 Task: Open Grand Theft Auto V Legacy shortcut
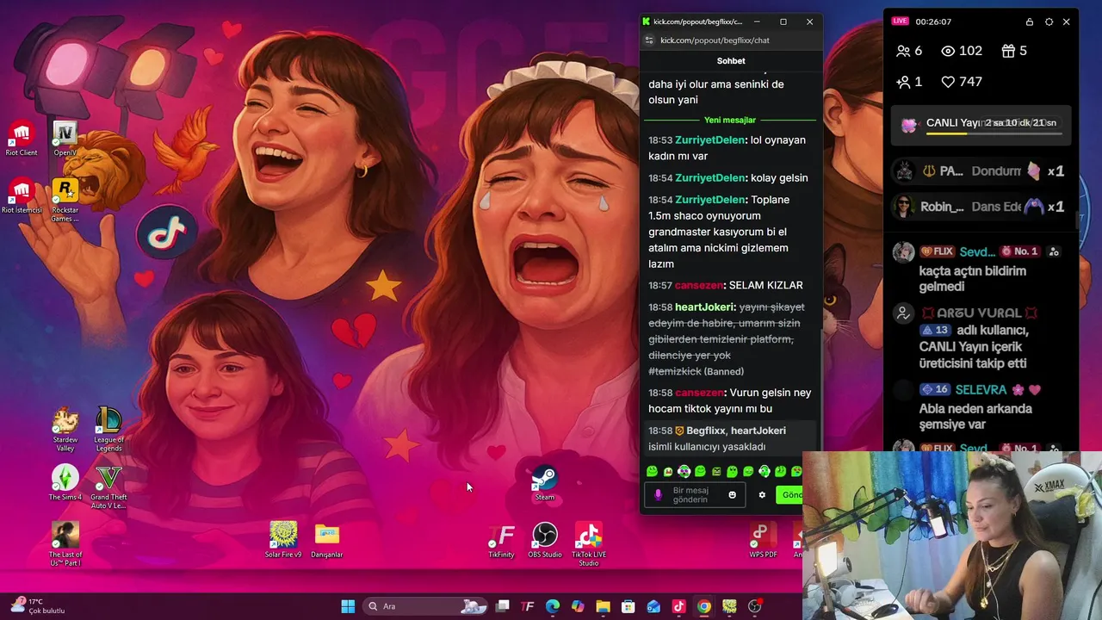108,487
